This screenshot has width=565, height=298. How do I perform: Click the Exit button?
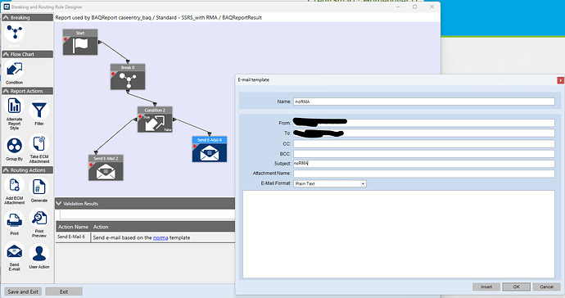(x=64, y=291)
